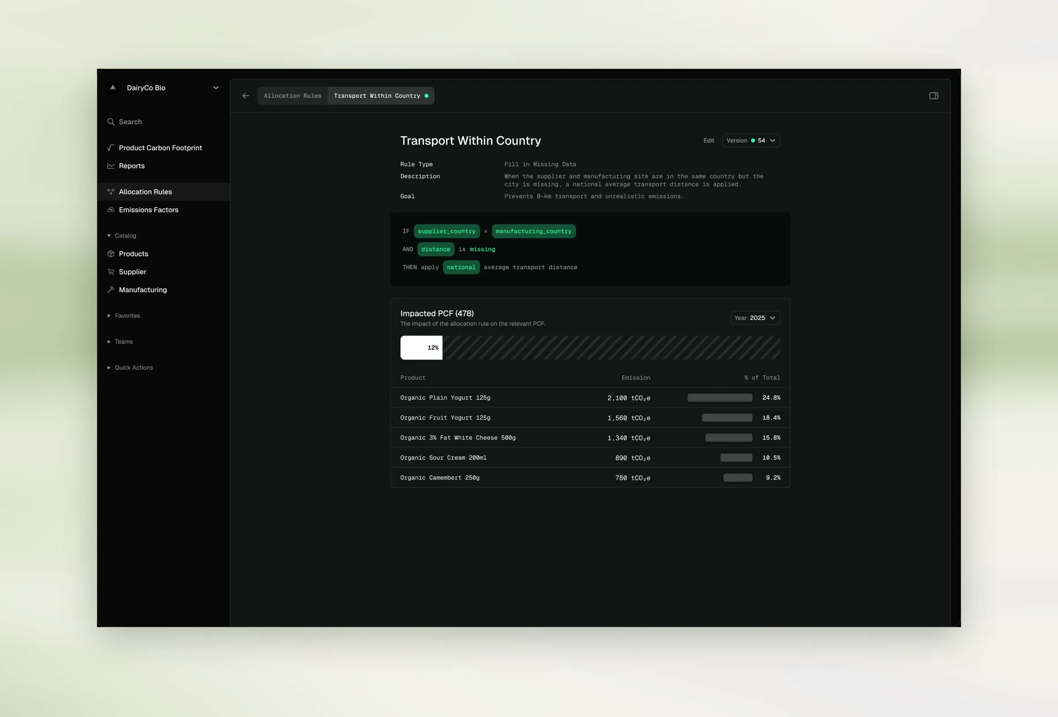The height and width of the screenshot is (717, 1058).
Task: Toggle the right side panel icon
Action: (934, 96)
